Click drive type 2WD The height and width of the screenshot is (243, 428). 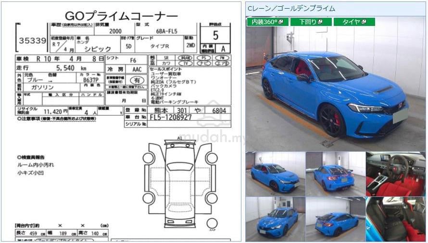(190, 46)
